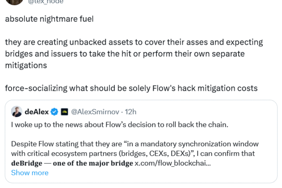
Task: Click the deAlex profile avatar
Action: tap(16, 111)
